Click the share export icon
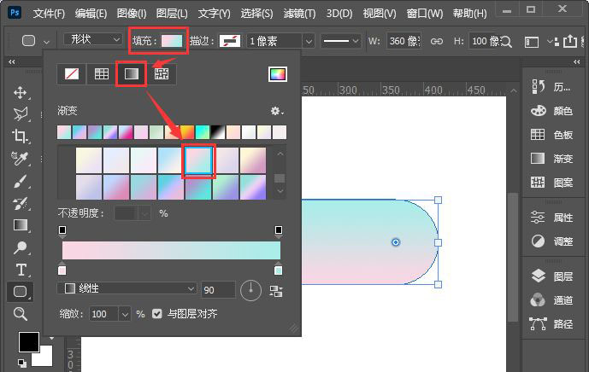Screen dimensions: 589x372 [x=570, y=41]
